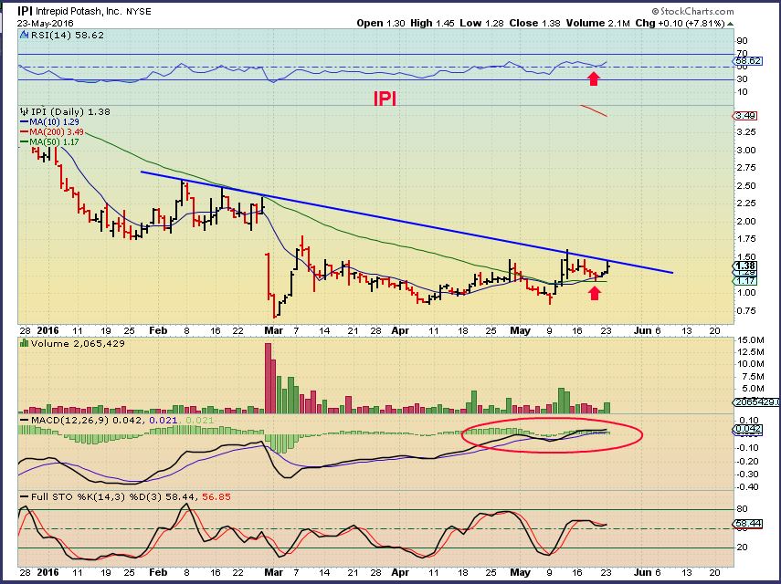Viewport: 781px width, 584px height.
Task: Click the Volume panel bar-chart icon
Action: [24, 343]
